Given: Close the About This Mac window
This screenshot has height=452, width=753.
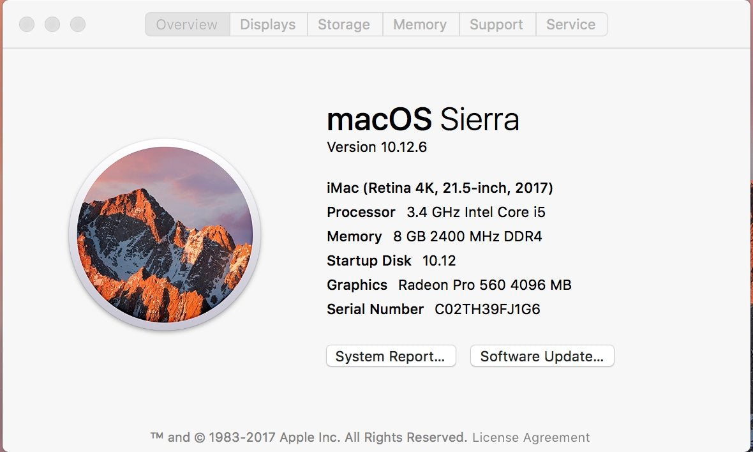Looking at the screenshot, I should (x=27, y=25).
